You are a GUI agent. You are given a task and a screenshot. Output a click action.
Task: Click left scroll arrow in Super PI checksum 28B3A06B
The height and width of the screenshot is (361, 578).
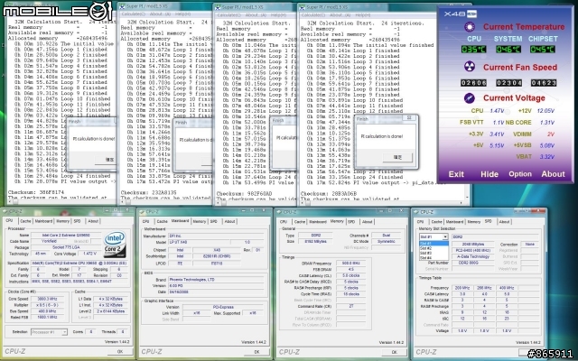[x=303, y=202]
